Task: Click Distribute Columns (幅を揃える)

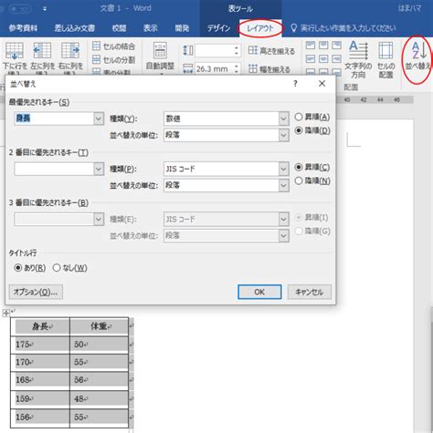Action: (x=269, y=69)
